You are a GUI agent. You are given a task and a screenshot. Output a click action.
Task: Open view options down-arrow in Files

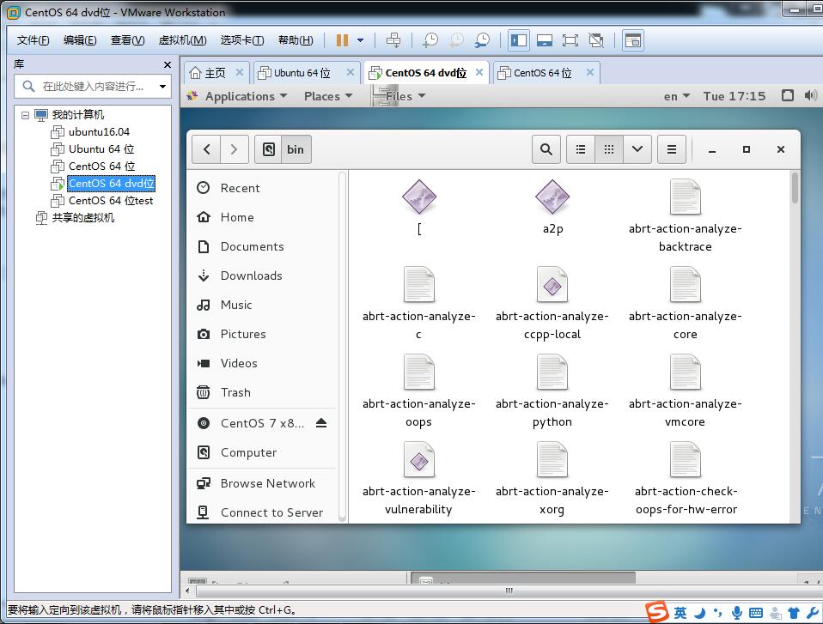tap(637, 149)
